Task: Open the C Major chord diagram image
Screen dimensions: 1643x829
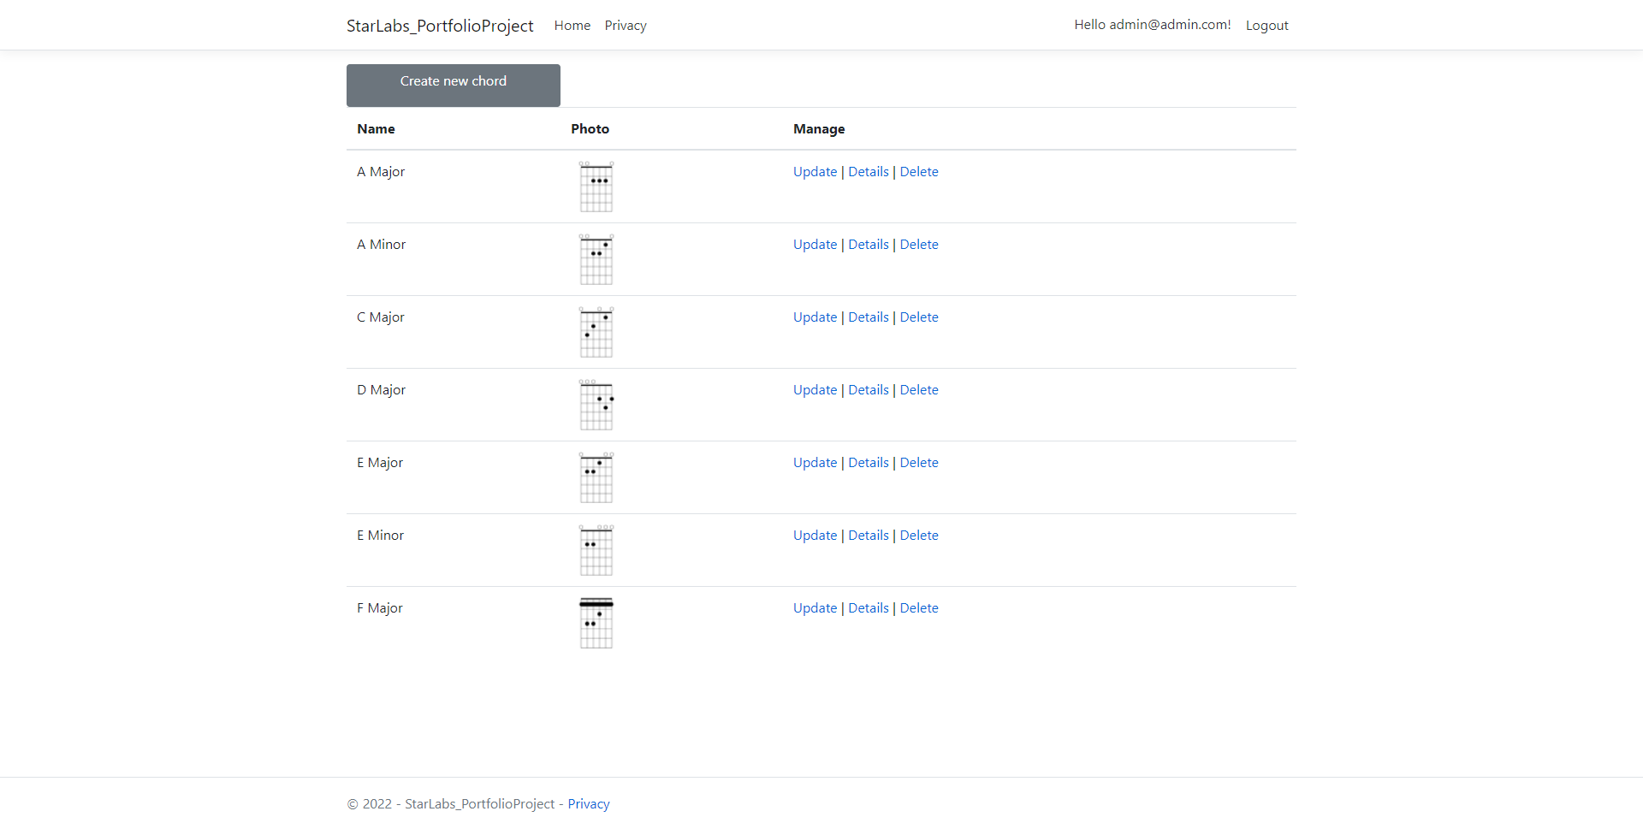Action: pyautogui.click(x=596, y=332)
